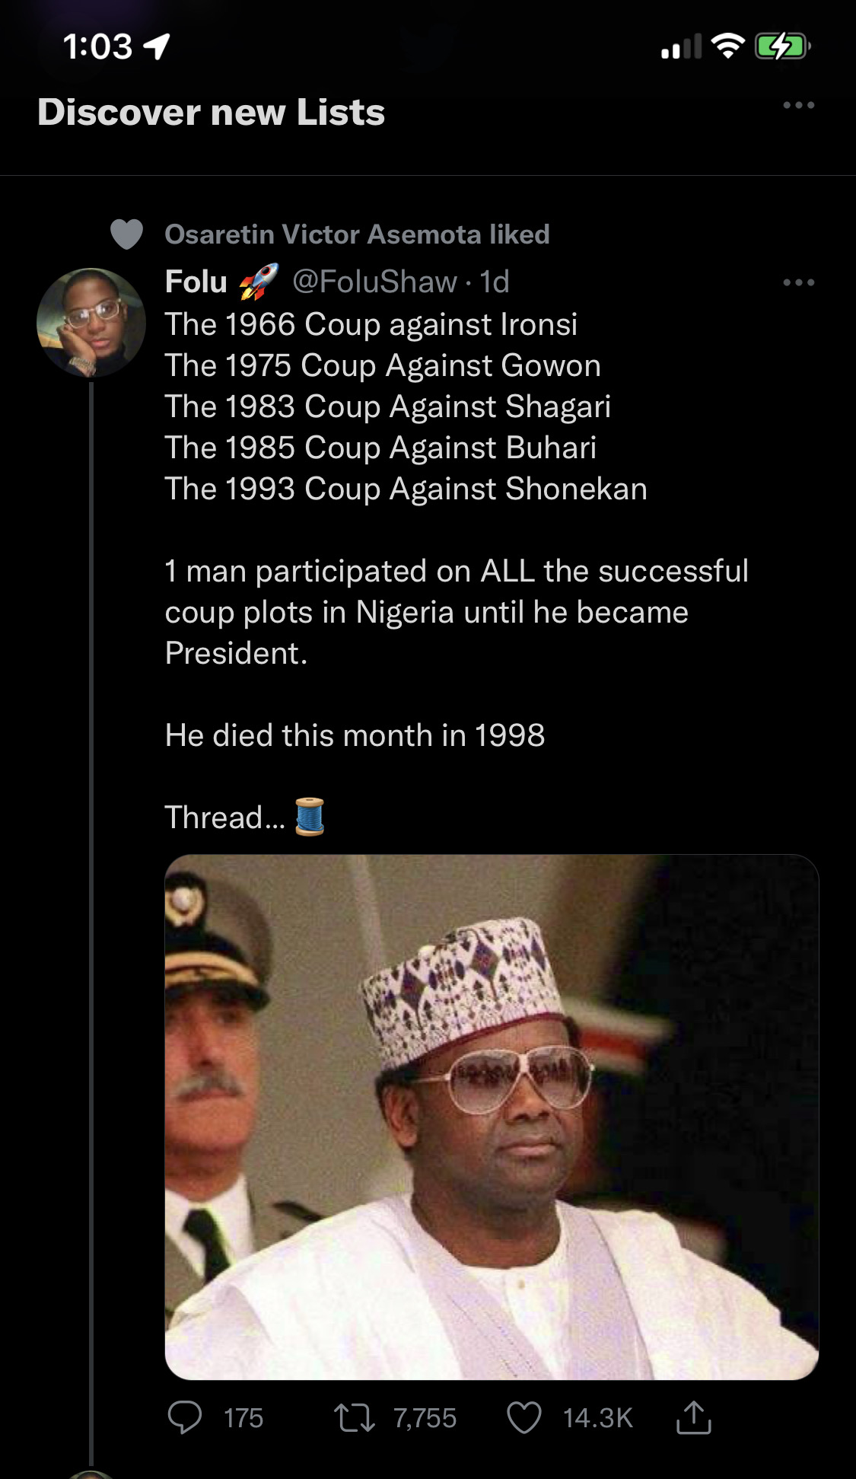Open the reply comments icon

point(185,1417)
